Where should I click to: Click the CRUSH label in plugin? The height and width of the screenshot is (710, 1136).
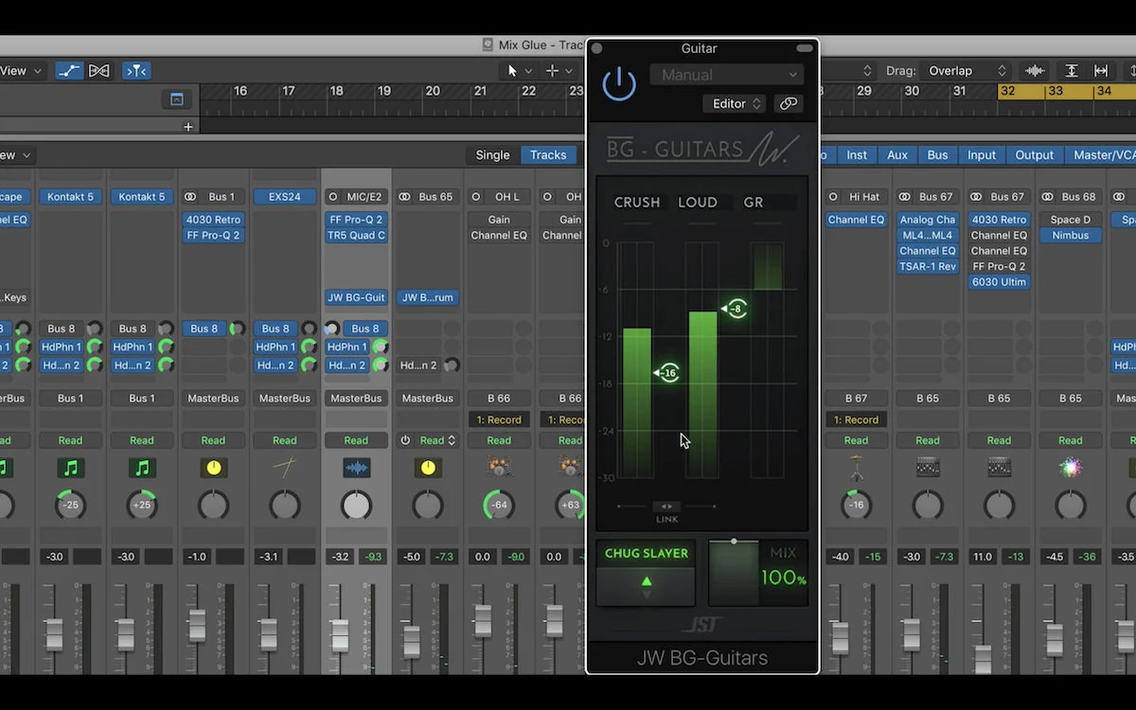pos(637,203)
